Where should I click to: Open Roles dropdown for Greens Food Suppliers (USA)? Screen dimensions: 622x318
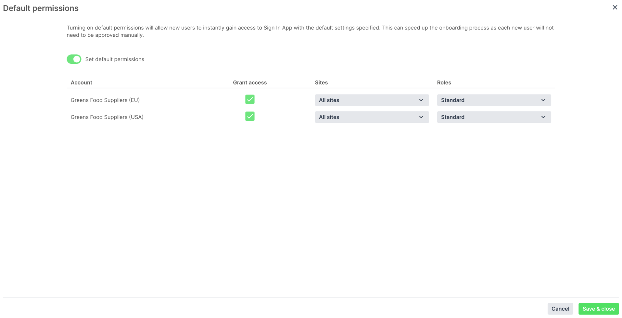click(494, 117)
